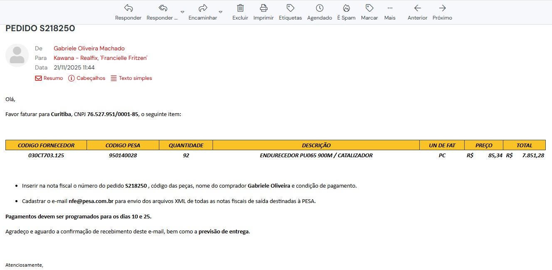
Task: Click the Agendado clock icon
Action: tap(319, 8)
